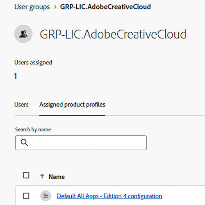Viewport: 205px width, 205px height.
Task: Click the product profile sliders icon
Action: [x=46, y=196]
